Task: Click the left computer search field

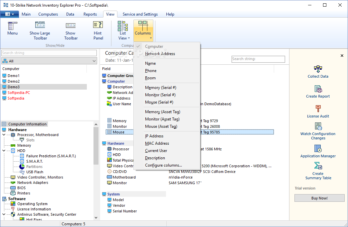Action: pyautogui.click(x=49, y=53)
